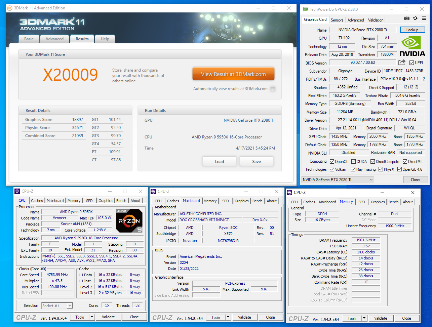The width and height of the screenshot is (432, 327).
Task: Click the BIOS Version field in GPU-Z
Action: pos(362,63)
